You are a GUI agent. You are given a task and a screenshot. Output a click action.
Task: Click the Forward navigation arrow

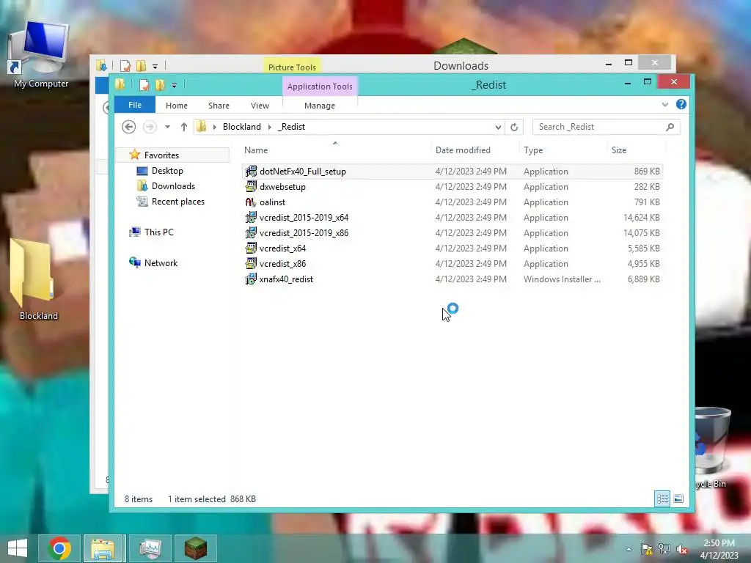(150, 127)
